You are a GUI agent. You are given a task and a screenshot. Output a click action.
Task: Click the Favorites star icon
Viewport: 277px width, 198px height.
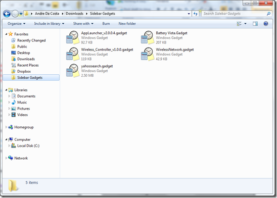(x=11, y=34)
